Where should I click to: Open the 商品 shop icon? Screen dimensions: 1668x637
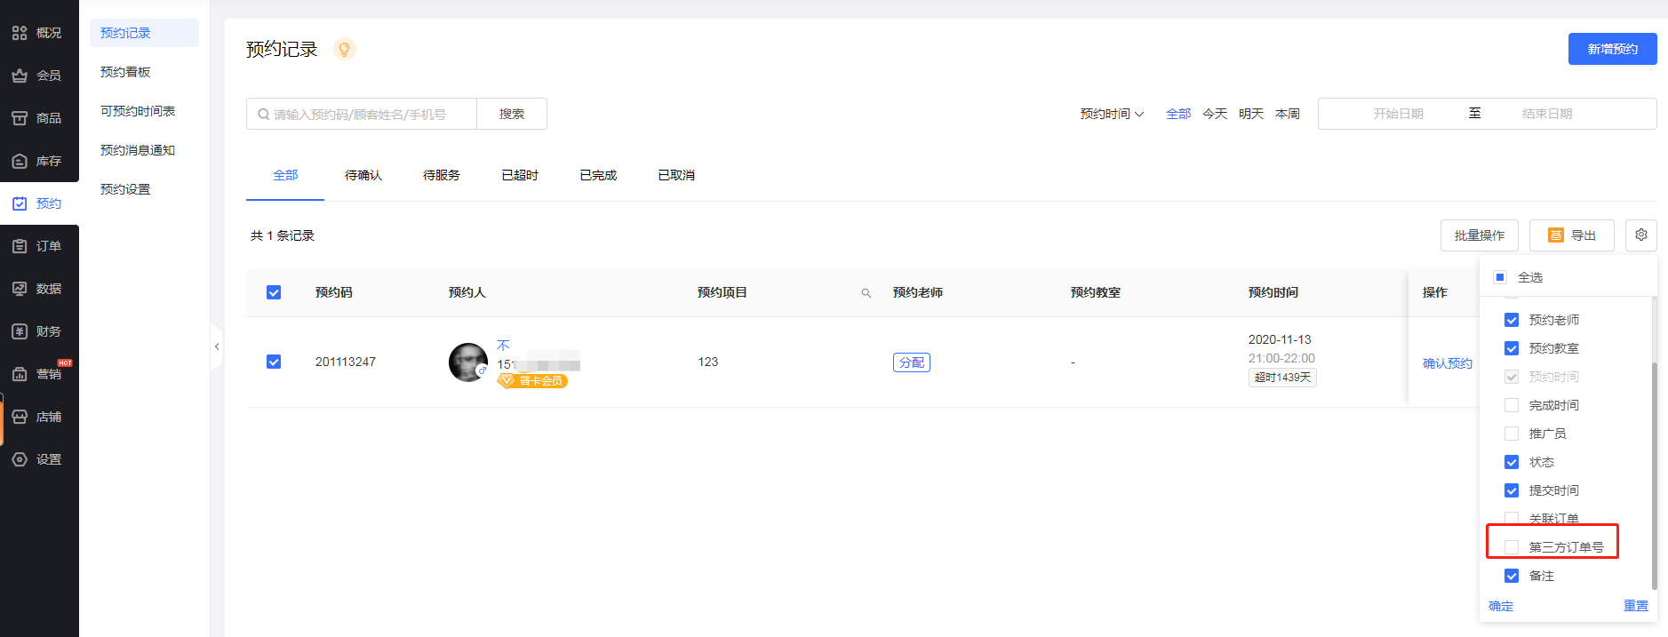tap(20, 118)
